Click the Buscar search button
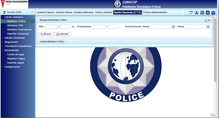The height and width of the screenshot is (118, 219). (46, 34)
